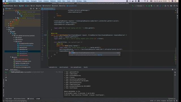Open the macOS Notification Center icon

coord(176,1)
